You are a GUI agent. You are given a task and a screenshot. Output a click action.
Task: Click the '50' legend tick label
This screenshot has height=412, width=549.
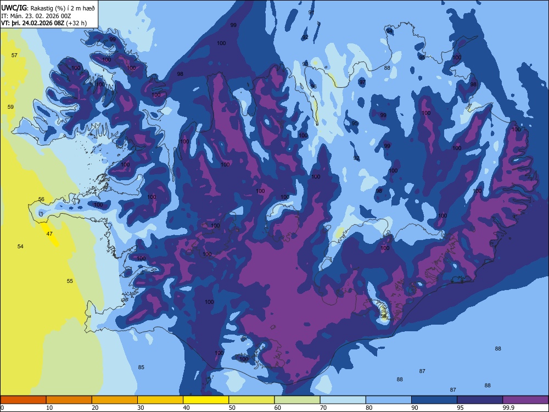[232, 408]
